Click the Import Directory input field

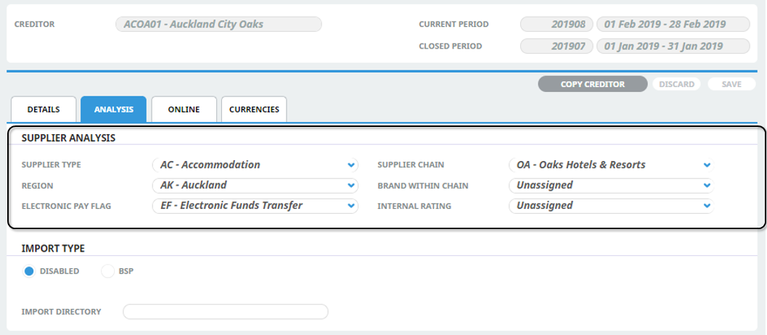[x=226, y=312]
